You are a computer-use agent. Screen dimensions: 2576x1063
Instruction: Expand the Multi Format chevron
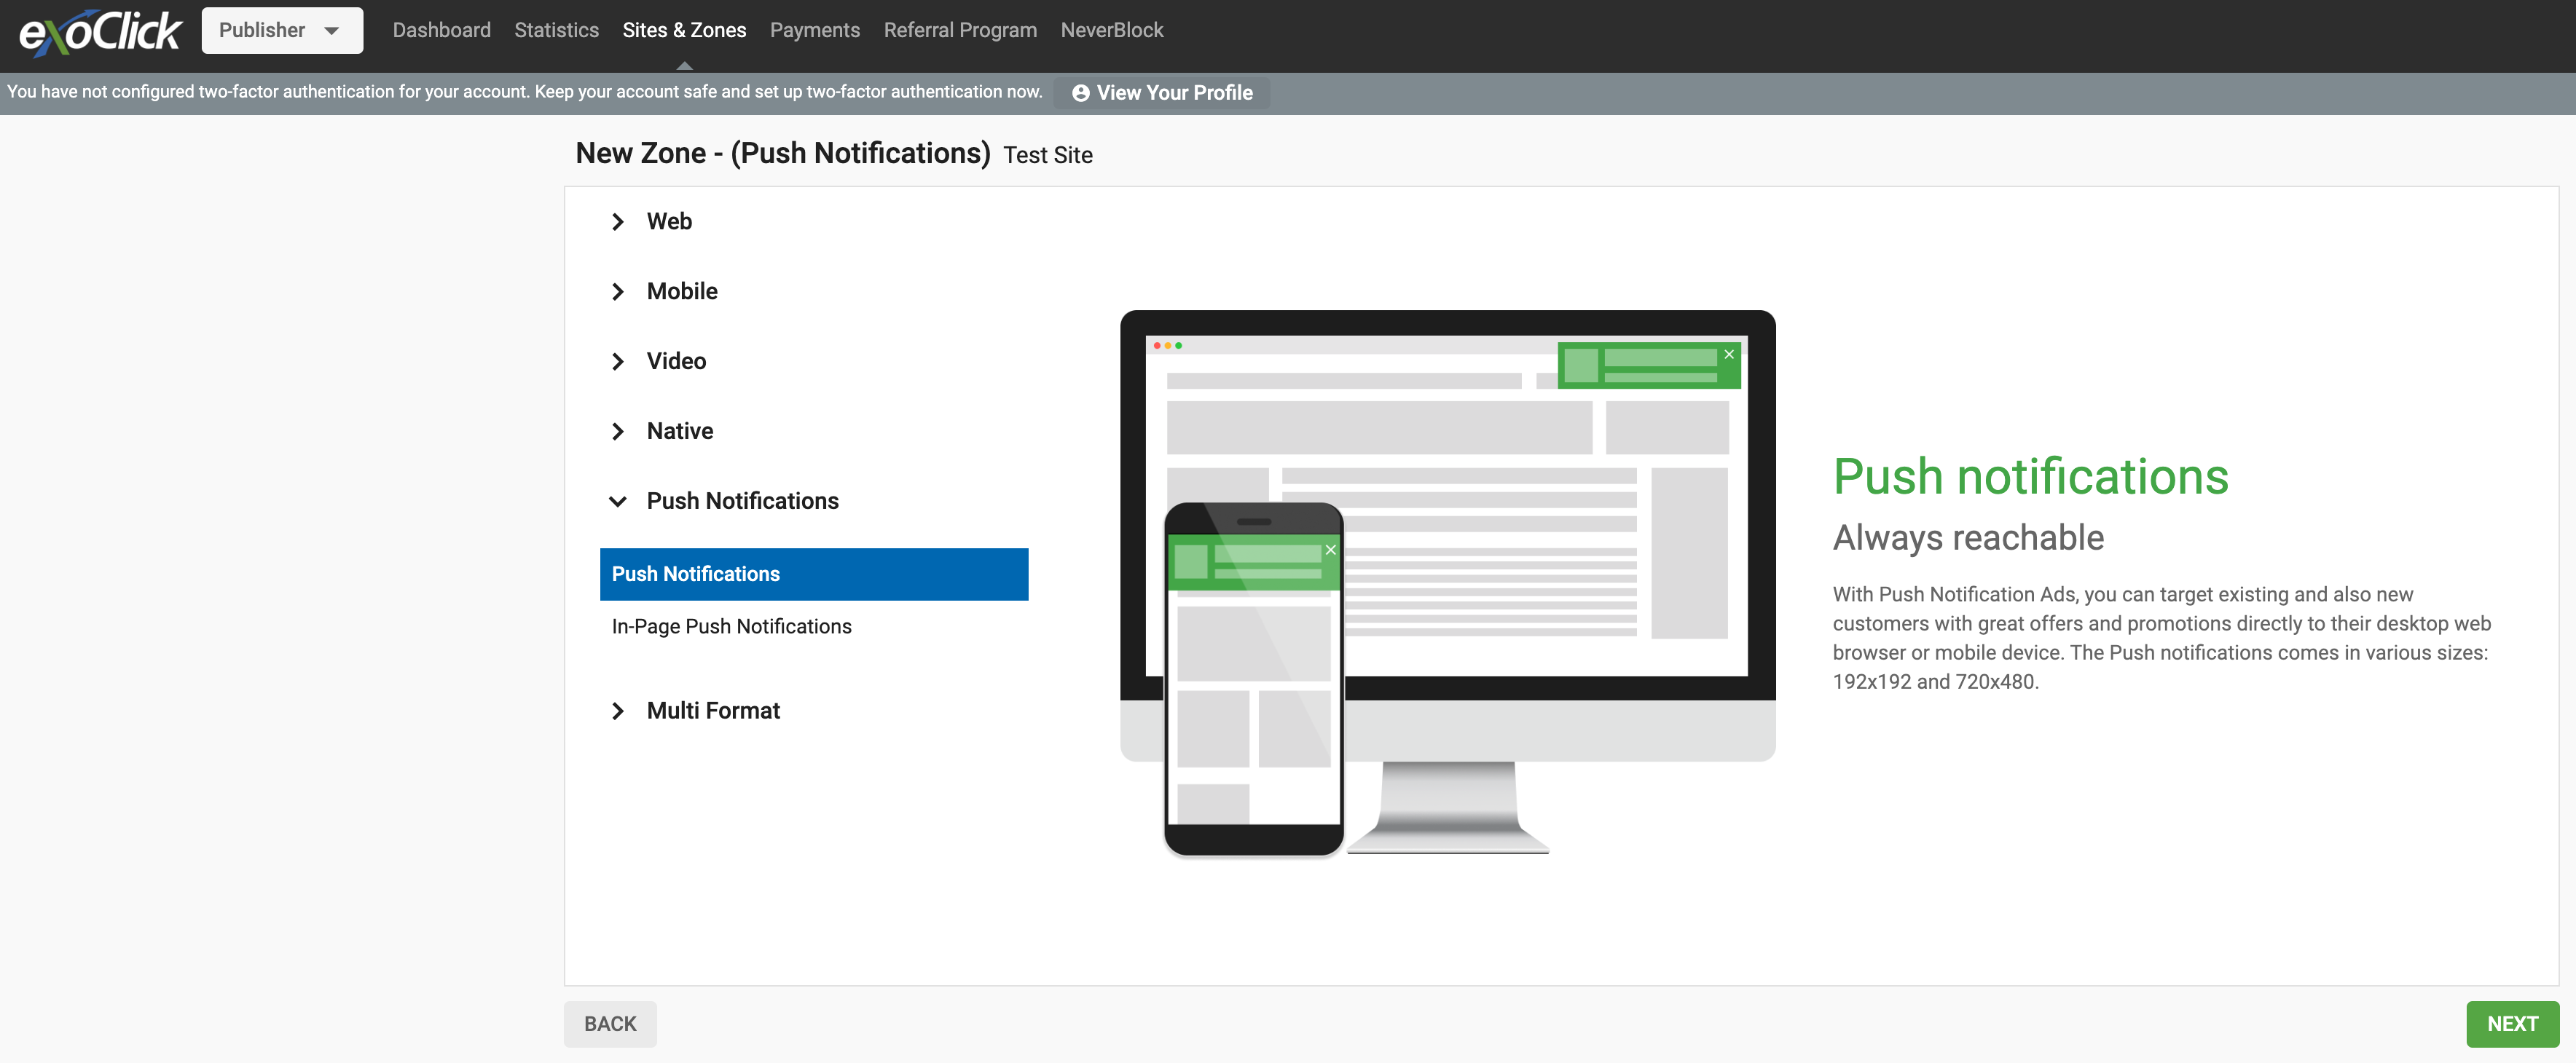pyautogui.click(x=617, y=711)
